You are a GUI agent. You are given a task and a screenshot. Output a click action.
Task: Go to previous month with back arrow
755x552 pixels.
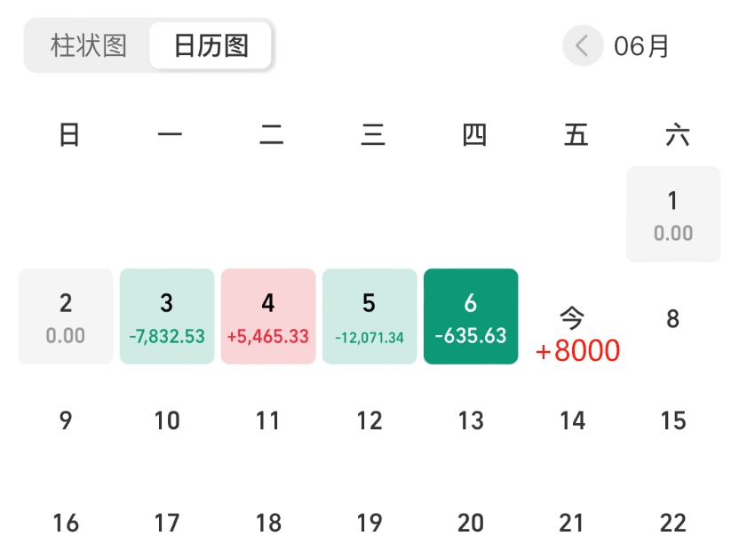(583, 45)
